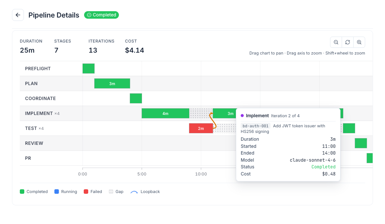Click the green TEST bar near REVIEW
Screen dimensions: 385x224
349,128
